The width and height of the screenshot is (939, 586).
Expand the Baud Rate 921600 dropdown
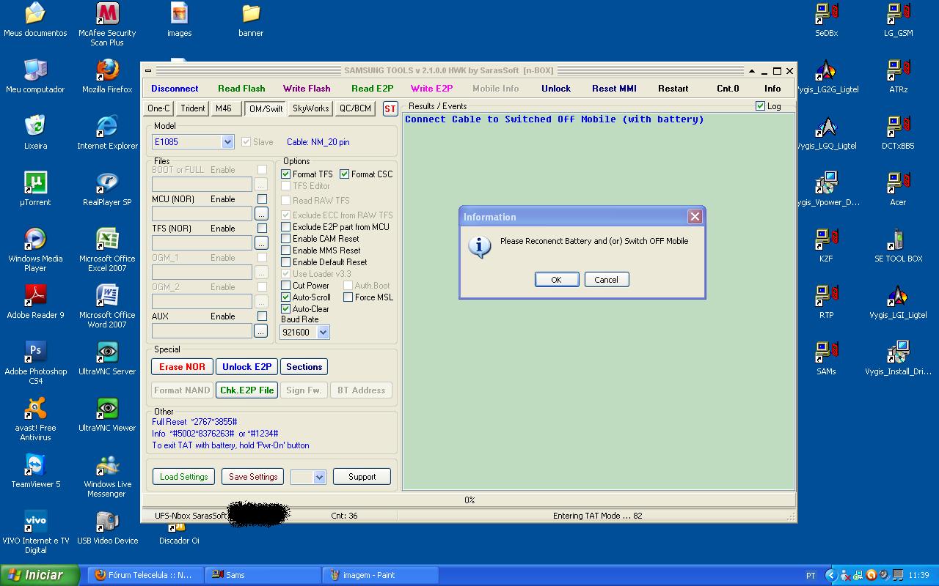324,333
